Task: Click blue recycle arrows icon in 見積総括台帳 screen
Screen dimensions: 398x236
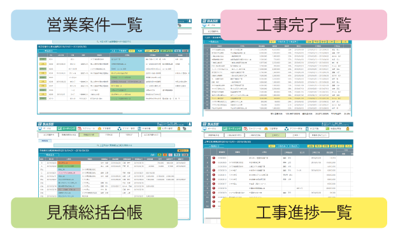Action: (x=119, y=129)
